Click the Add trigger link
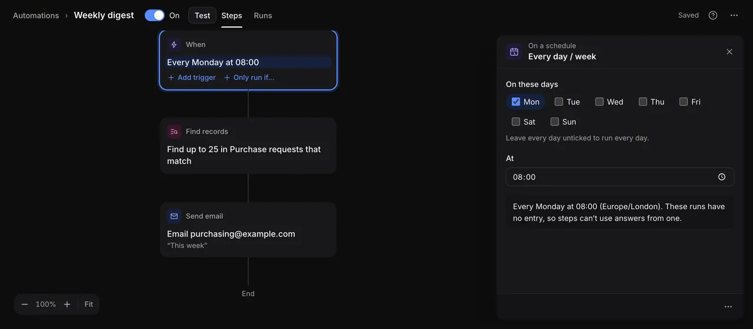 pos(192,78)
